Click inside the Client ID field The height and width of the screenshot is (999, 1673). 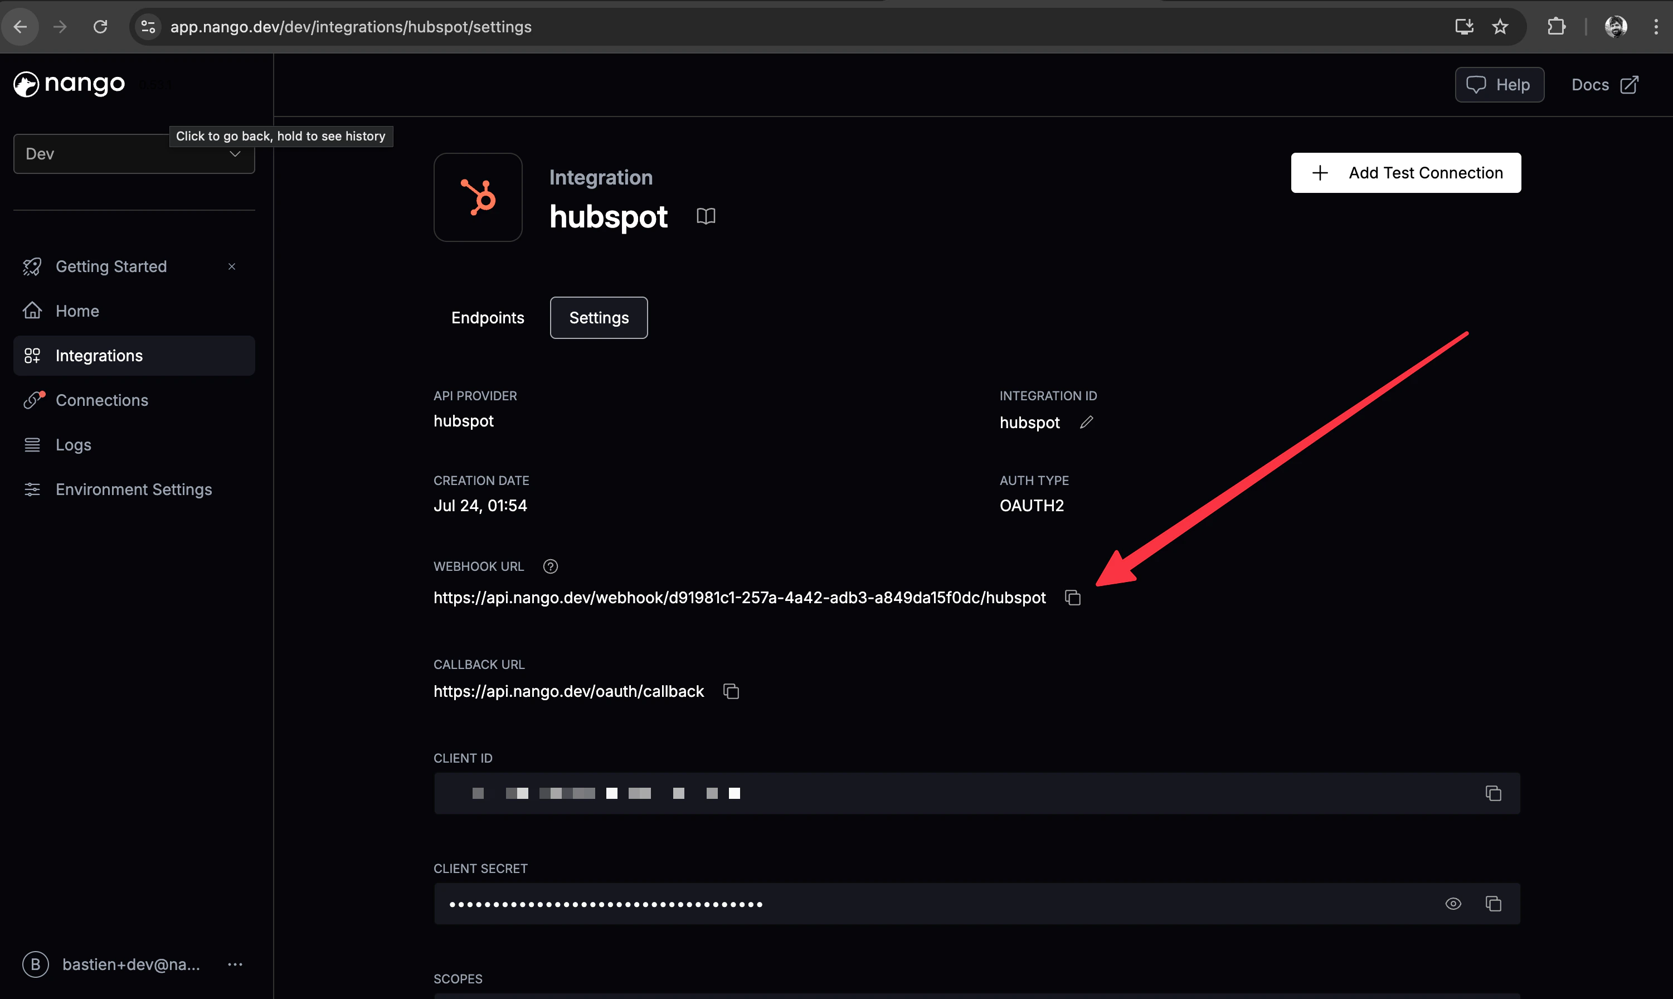tap(942, 794)
